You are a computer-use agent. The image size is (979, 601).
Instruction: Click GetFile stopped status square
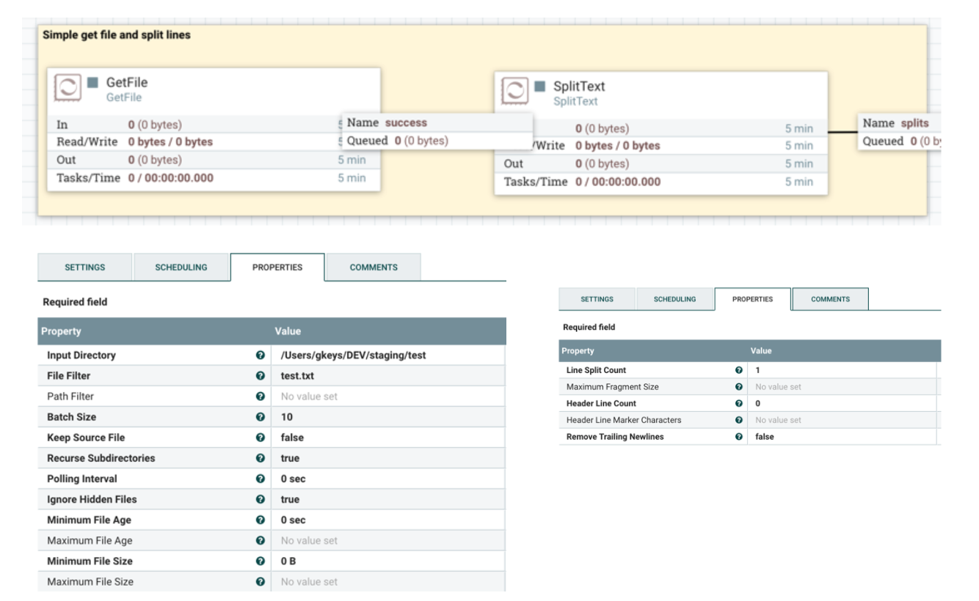tap(92, 83)
